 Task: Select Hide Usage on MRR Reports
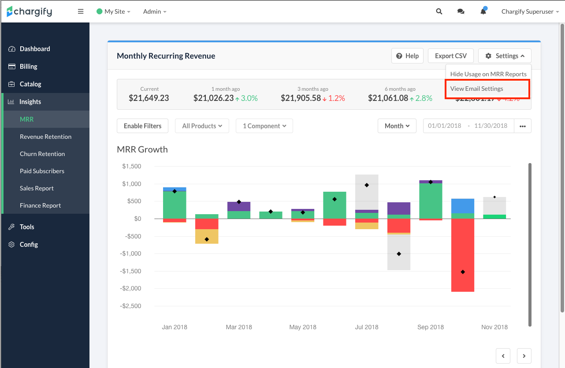click(x=488, y=74)
